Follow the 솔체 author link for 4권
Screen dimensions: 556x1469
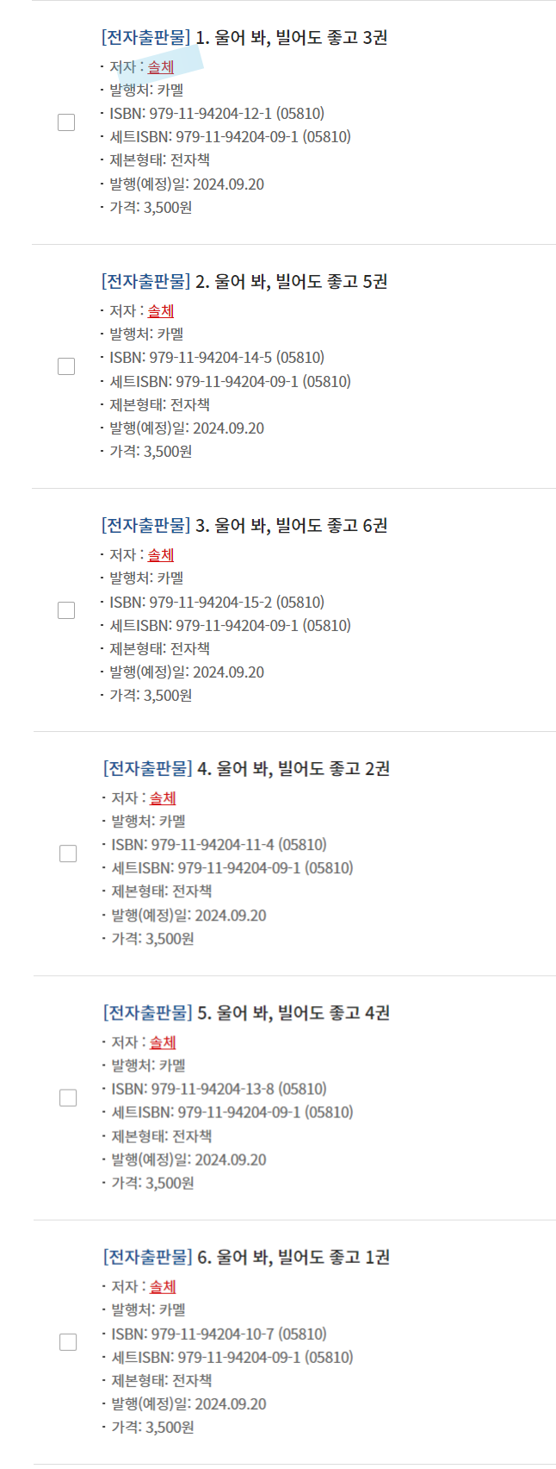click(163, 1042)
